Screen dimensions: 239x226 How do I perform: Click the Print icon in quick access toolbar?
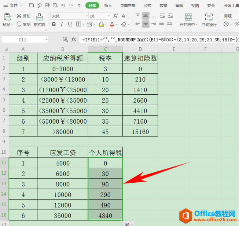(x=47, y=6)
